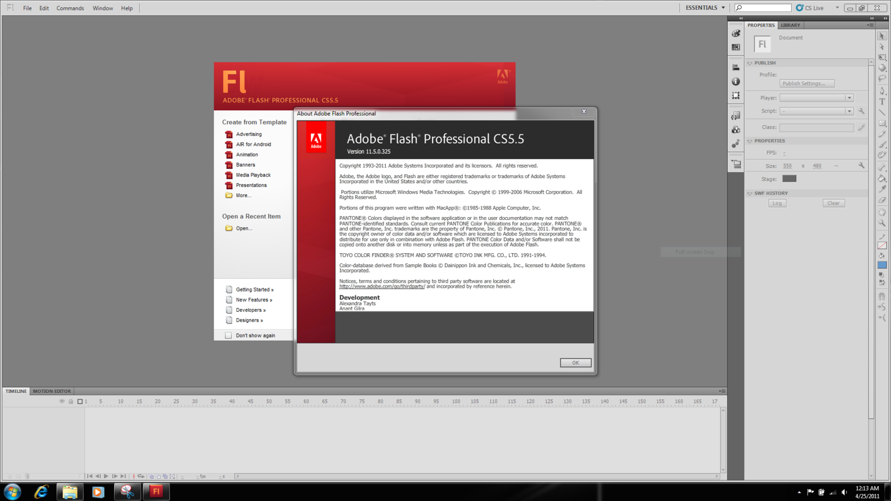Select the Bone tool
The width and height of the screenshot is (891, 501).
click(882, 168)
